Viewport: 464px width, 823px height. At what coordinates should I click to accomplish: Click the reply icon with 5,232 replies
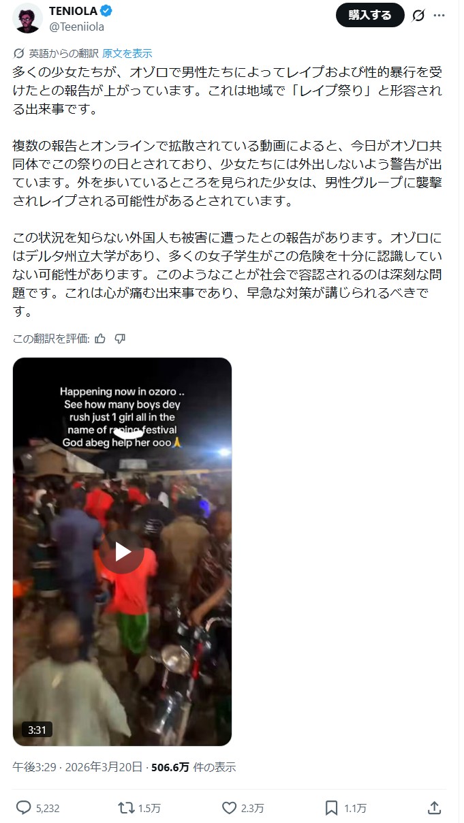pos(24,808)
